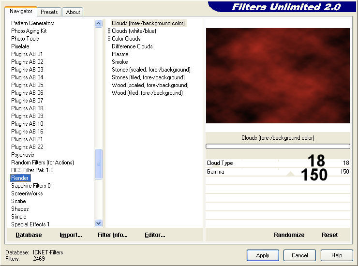Select Wood (scaled, fore-/background) filter
Image resolution: width=358 pixels, height=266 pixels.
tap(150, 85)
